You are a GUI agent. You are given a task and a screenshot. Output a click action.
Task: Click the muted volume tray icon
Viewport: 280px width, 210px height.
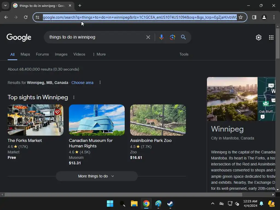(237, 203)
